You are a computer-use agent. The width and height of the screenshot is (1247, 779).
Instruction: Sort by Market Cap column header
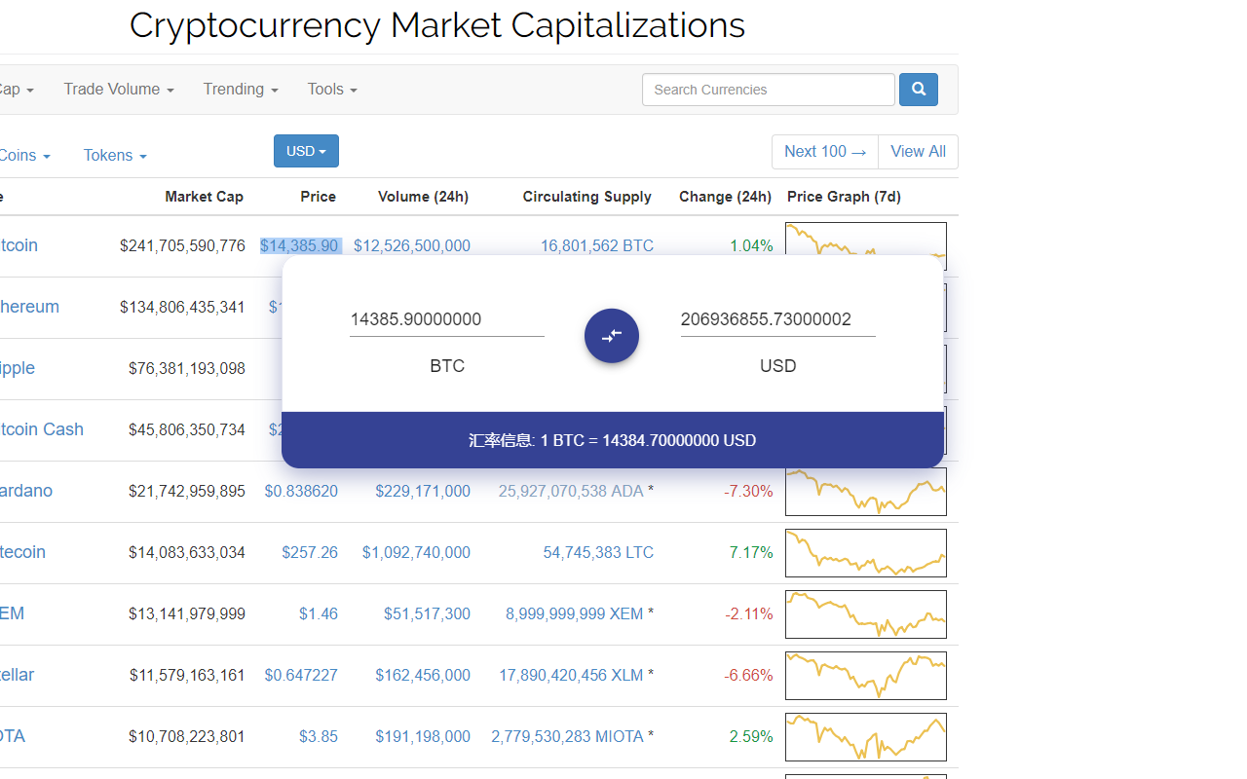(x=205, y=197)
